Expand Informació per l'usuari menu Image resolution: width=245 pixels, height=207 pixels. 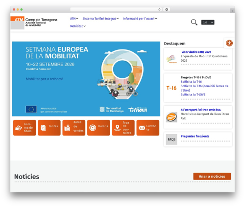click(x=140, y=19)
